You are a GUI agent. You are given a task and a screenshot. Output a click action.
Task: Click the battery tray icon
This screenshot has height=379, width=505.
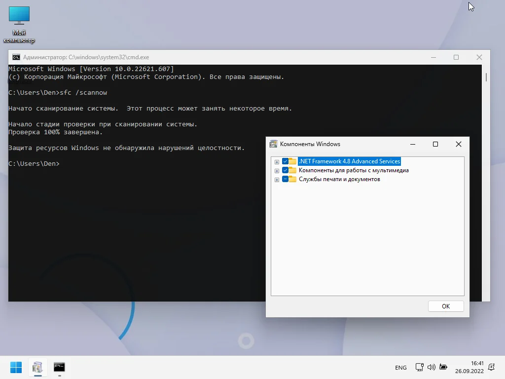coord(443,367)
